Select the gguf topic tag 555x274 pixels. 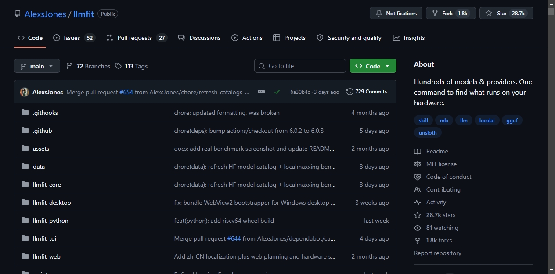pos(512,120)
